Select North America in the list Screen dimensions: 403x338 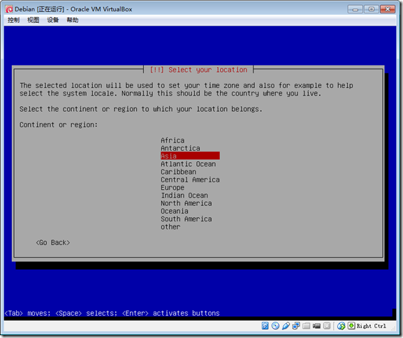point(186,203)
